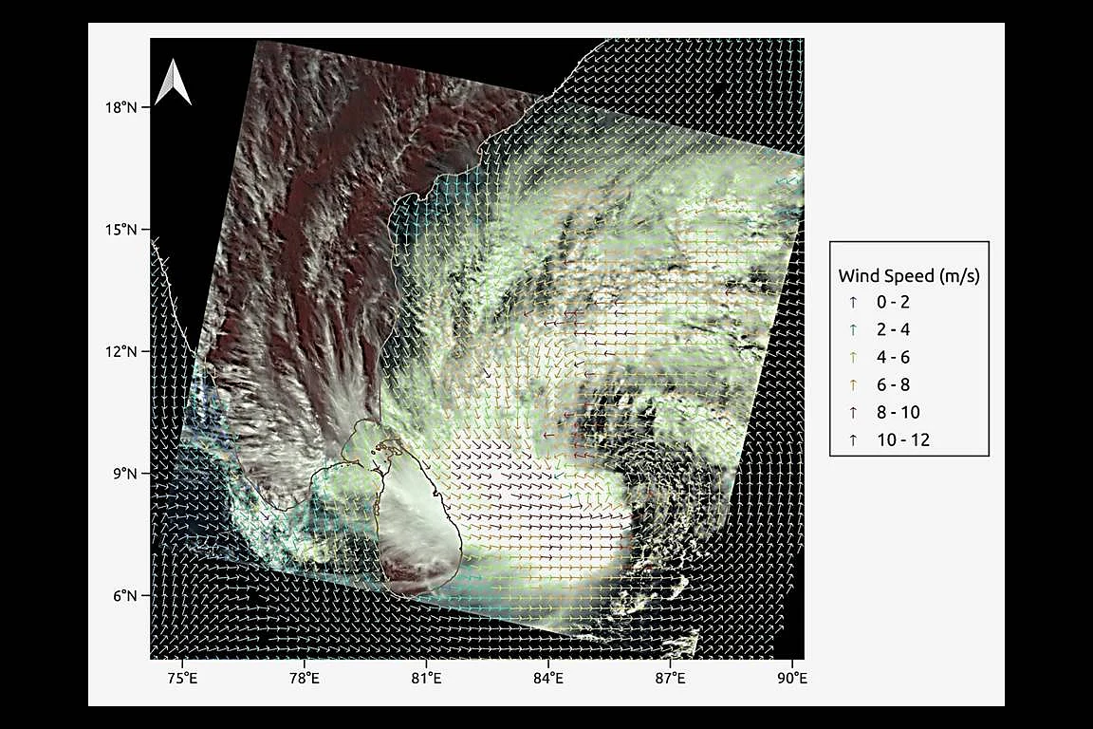Click the 10 - 12 wind speed arrow symbol
This screenshot has height=729, width=1093.
pyautogui.click(x=853, y=440)
